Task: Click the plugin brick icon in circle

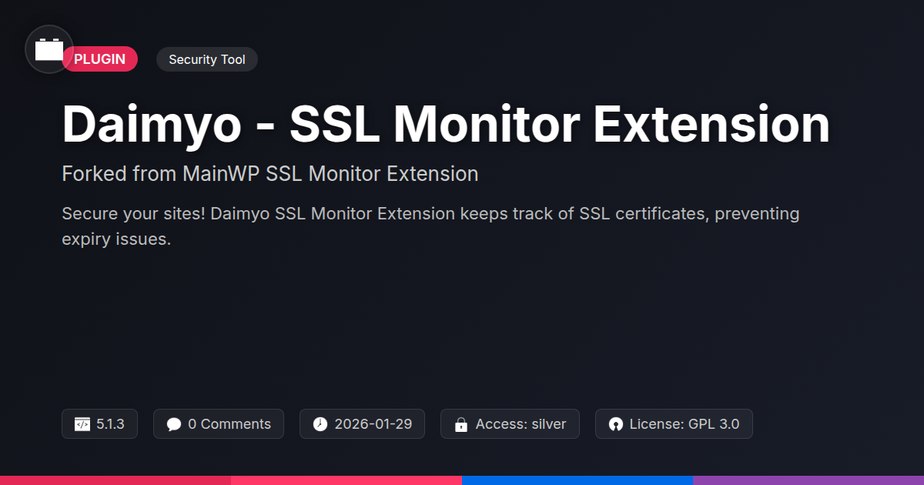Action: coord(49,49)
